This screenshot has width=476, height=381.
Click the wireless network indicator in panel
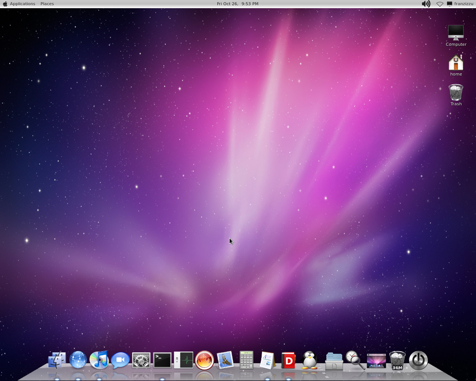pos(440,4)
